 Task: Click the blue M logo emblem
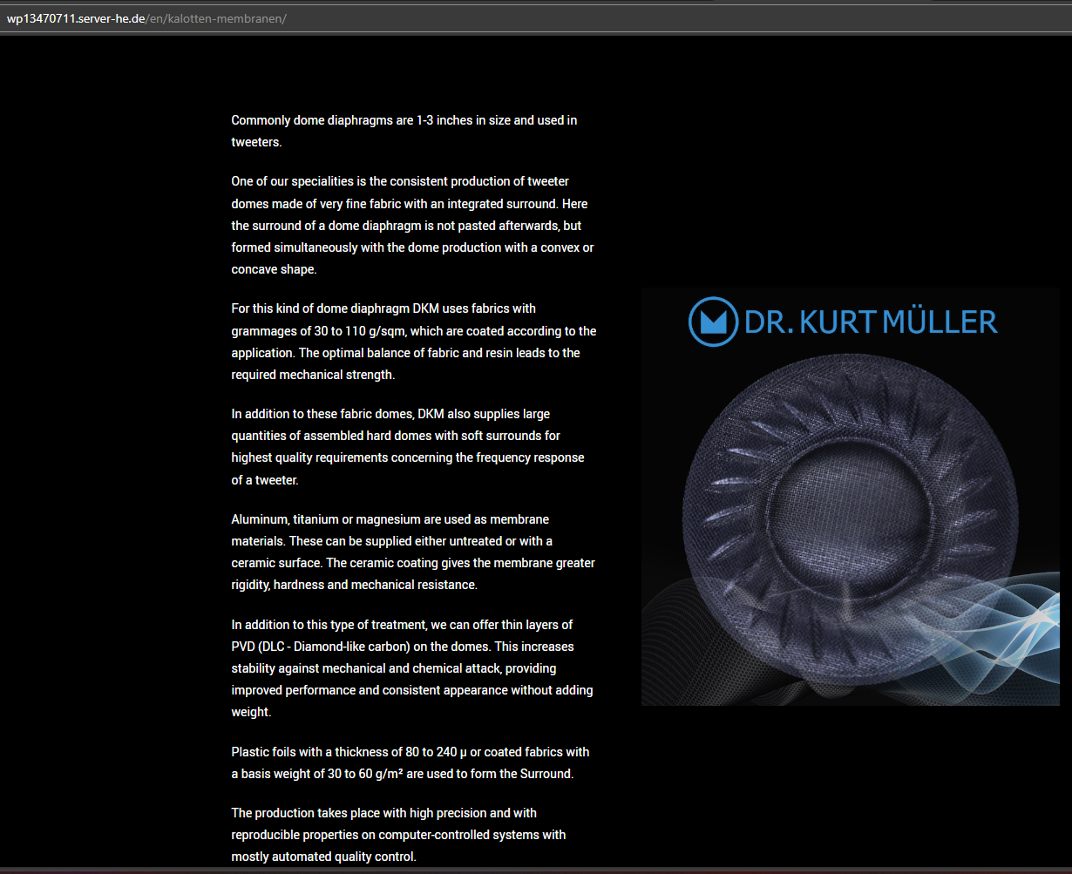click(x=713, y=322)
